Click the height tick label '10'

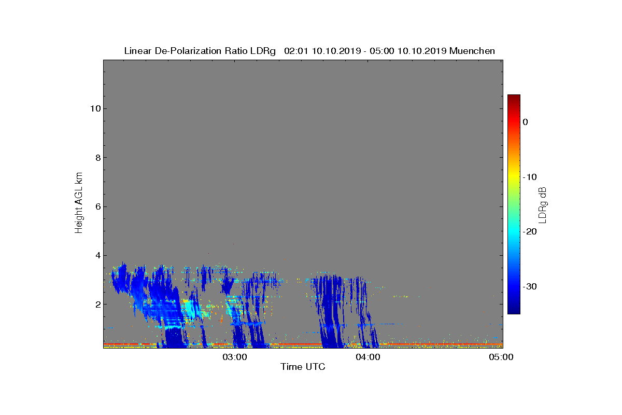(94, 108)
